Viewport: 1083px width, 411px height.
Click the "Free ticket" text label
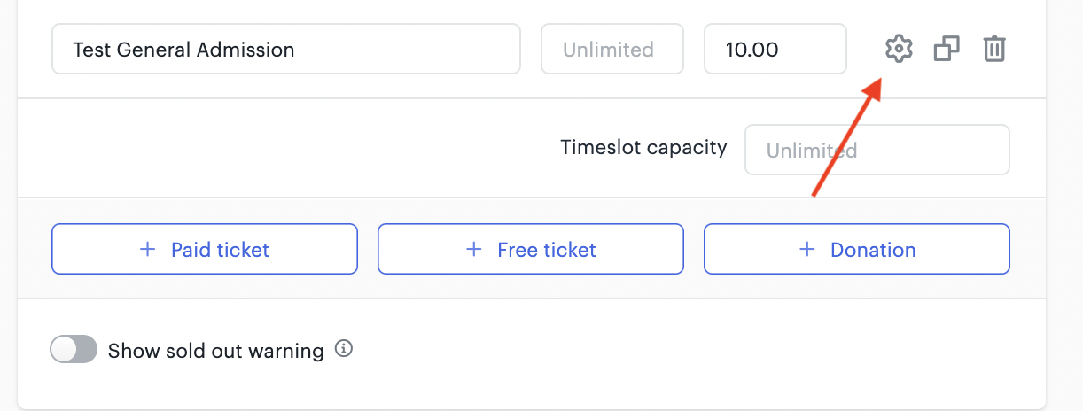click(547, 250)
